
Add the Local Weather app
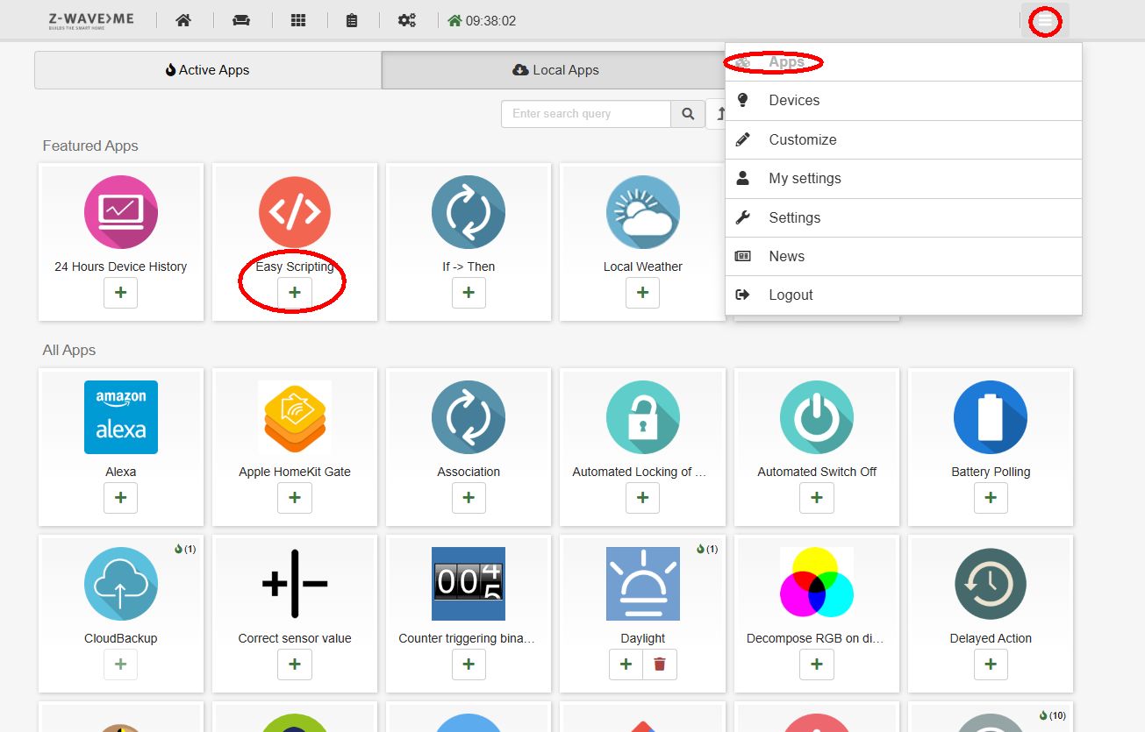click(x=643, y=293)
